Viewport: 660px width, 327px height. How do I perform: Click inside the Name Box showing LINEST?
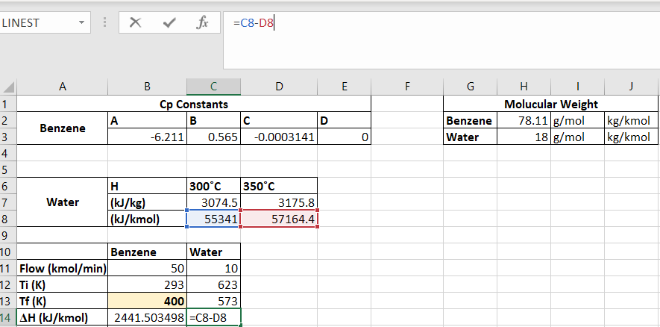37,23
